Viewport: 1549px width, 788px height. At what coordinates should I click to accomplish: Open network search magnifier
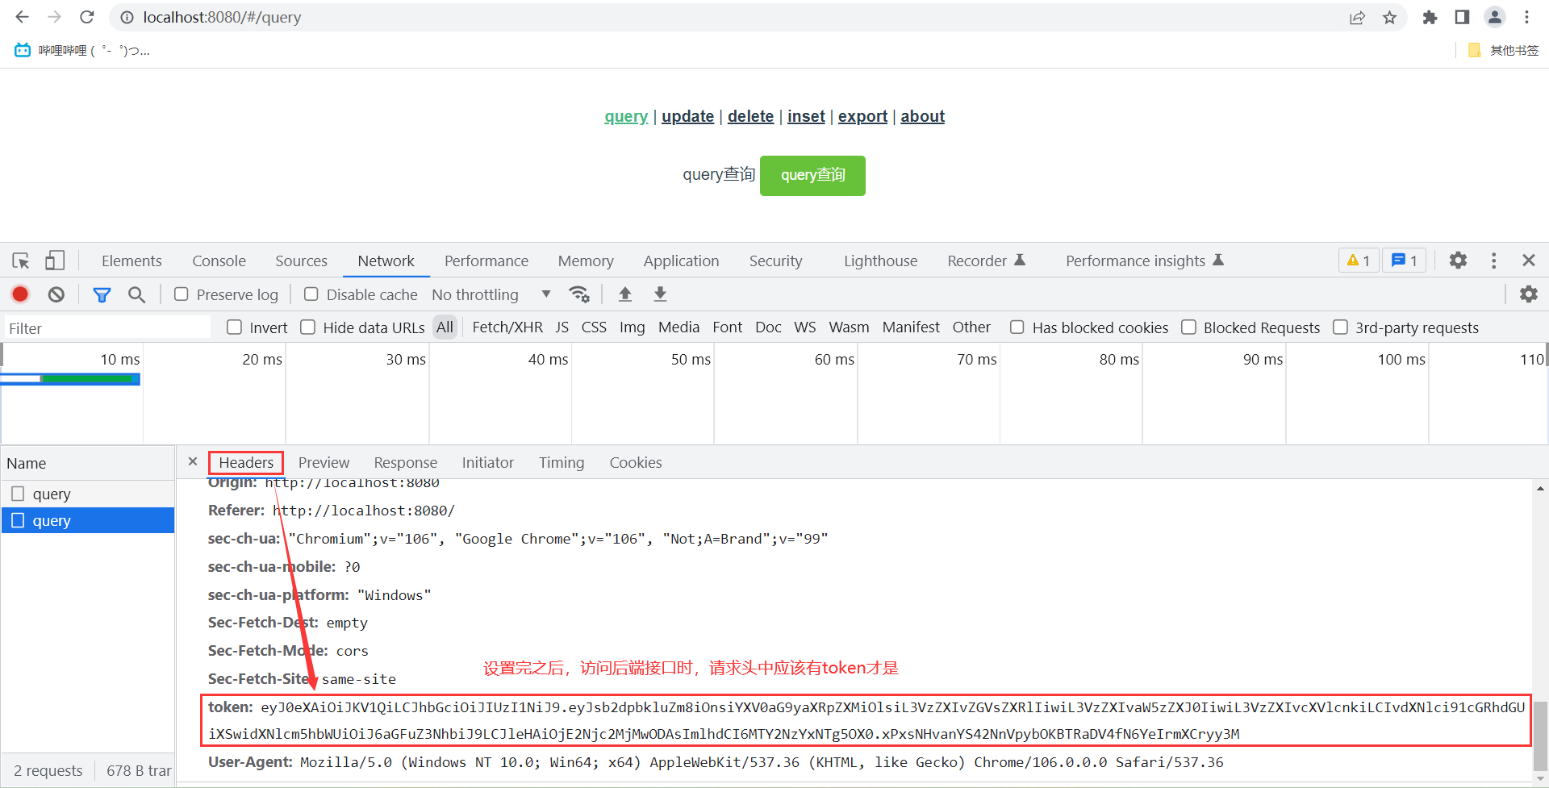point(137,294)
